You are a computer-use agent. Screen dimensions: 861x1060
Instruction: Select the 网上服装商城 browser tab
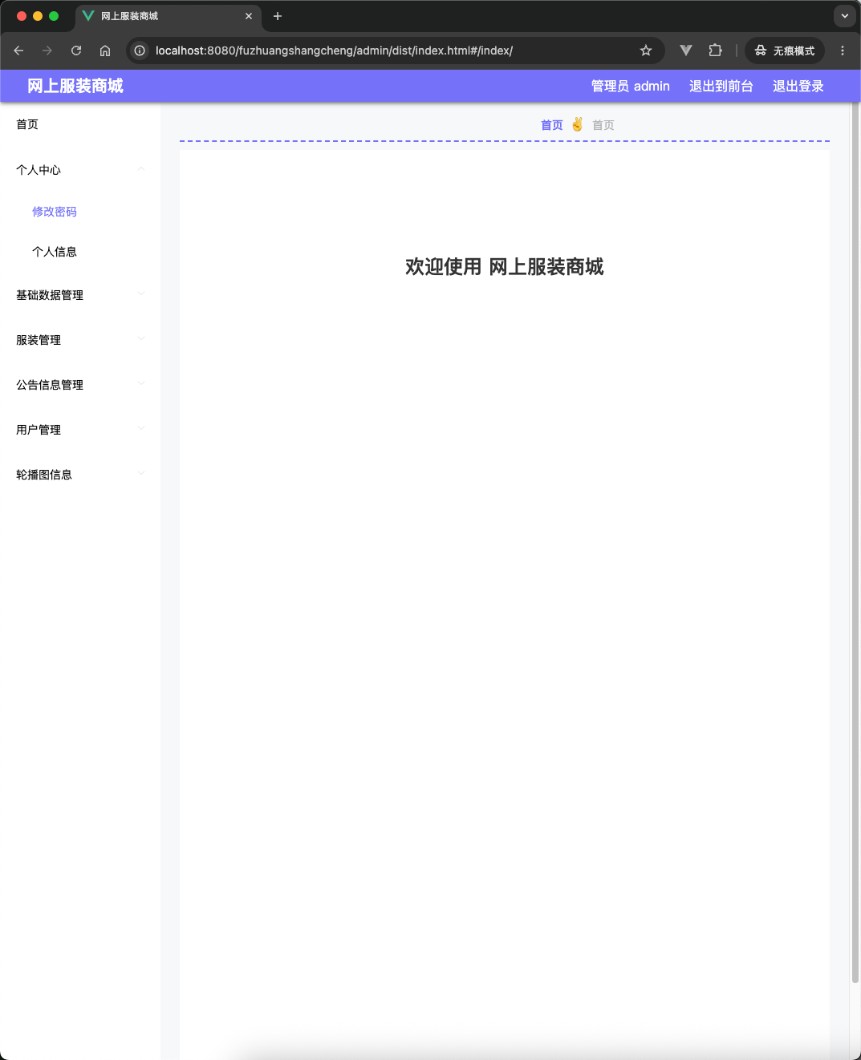pos(169,16)
